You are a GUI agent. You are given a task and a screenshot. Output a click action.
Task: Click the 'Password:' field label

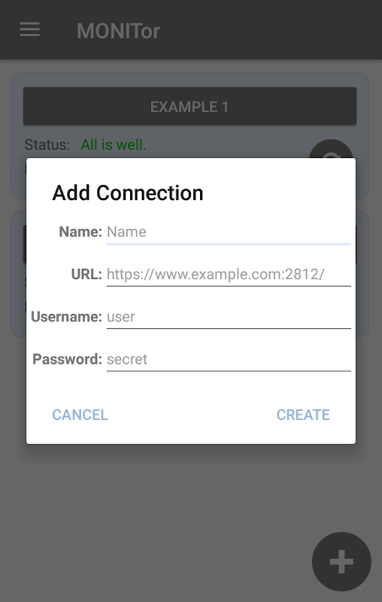tap(67, 360)
